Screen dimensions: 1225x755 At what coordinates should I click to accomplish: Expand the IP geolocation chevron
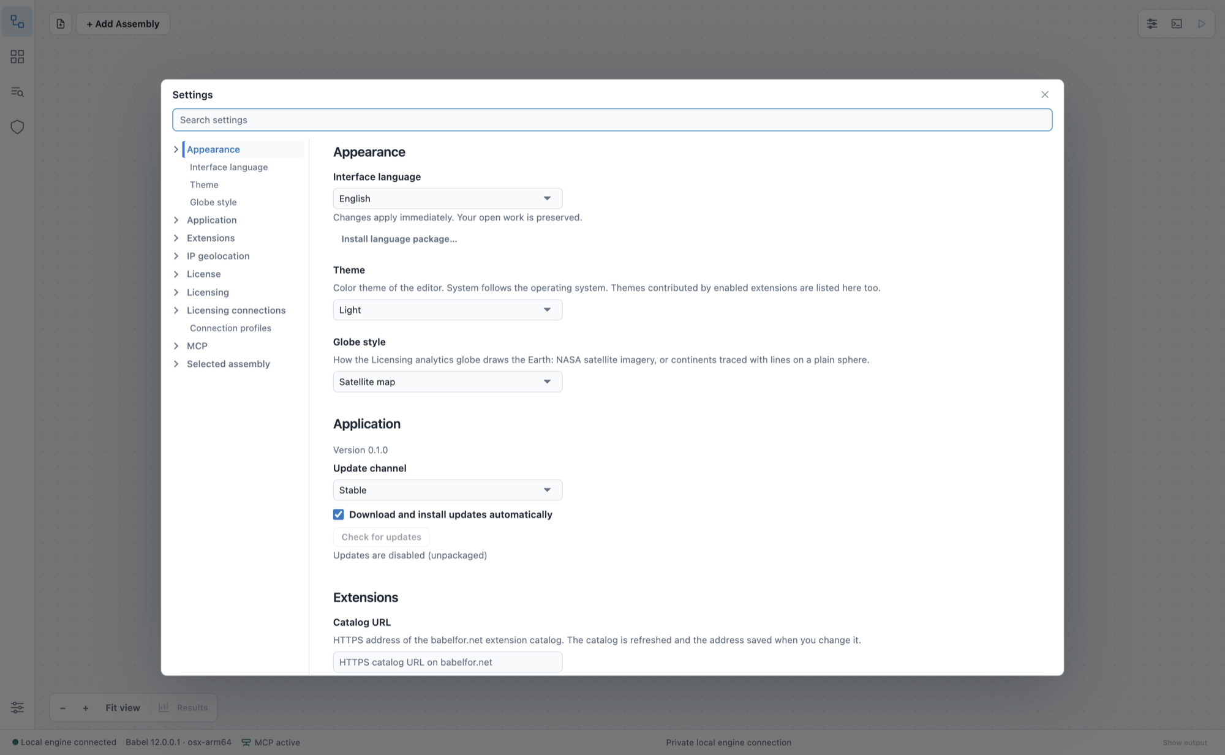coord(176,256)
